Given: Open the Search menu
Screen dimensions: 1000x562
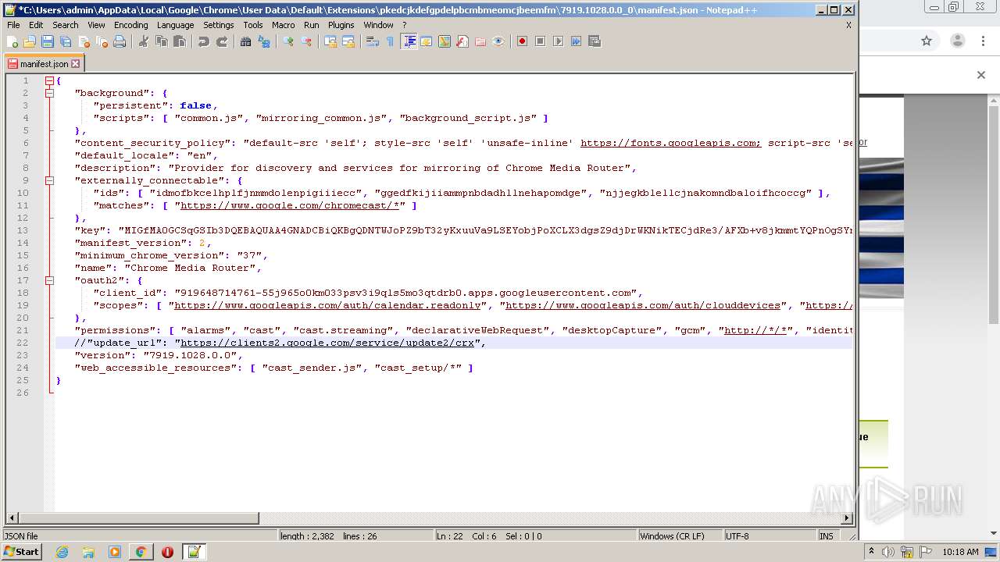Looking at the screenshot, I should 66,25.
